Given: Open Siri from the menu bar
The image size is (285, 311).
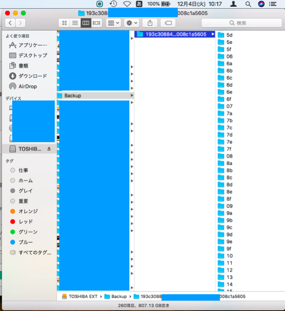Looking at the screenshot, I should pos(261,4).
